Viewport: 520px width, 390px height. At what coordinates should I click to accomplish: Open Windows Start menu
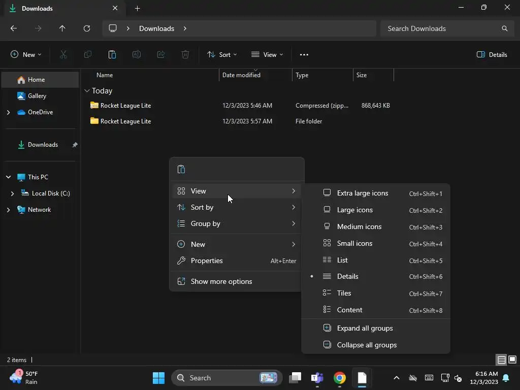pos(158,378)
